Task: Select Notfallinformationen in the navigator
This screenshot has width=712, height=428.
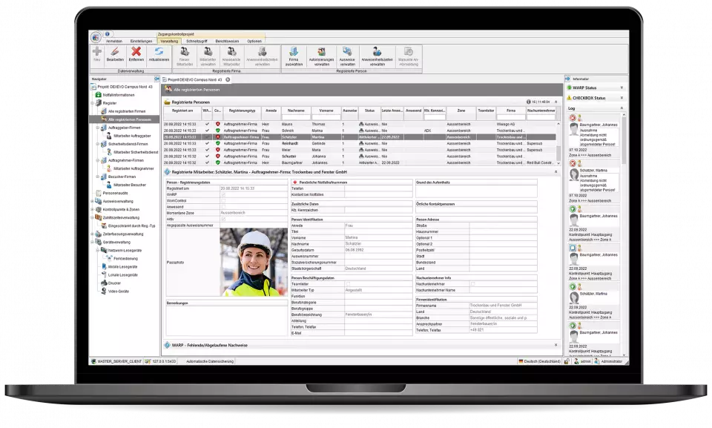Action: [119, 95]
